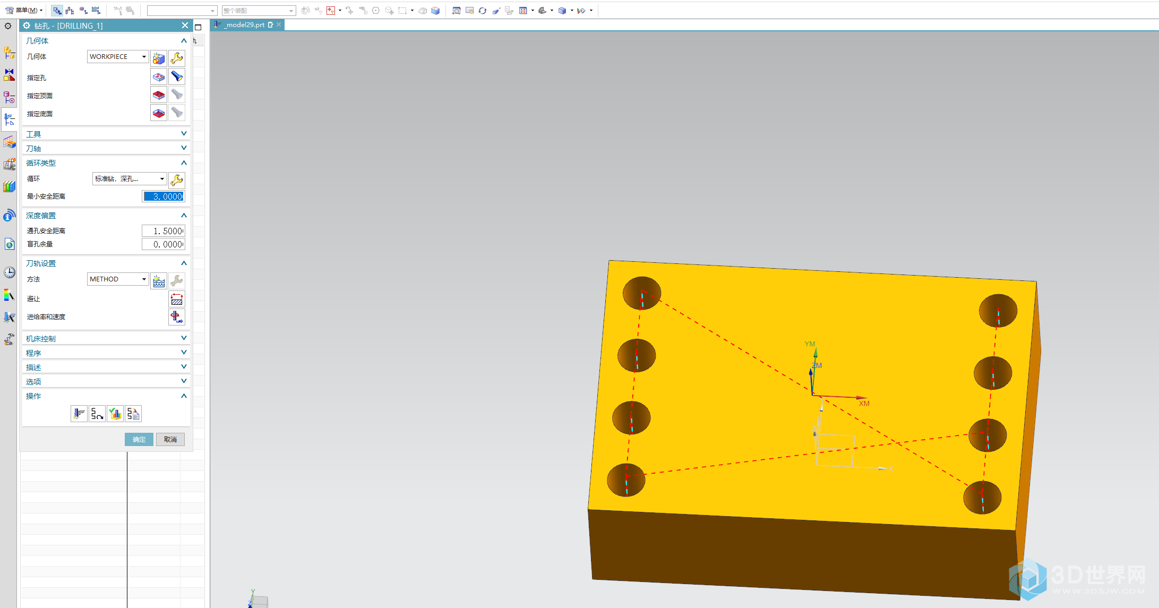1159x608 pixels.
Task: Open the 循环 cycle type dropdown
Action: tap(130, 179)
